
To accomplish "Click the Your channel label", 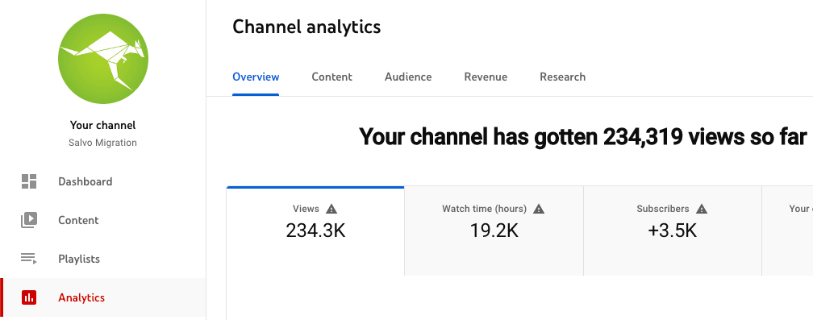I will [102, 125].
